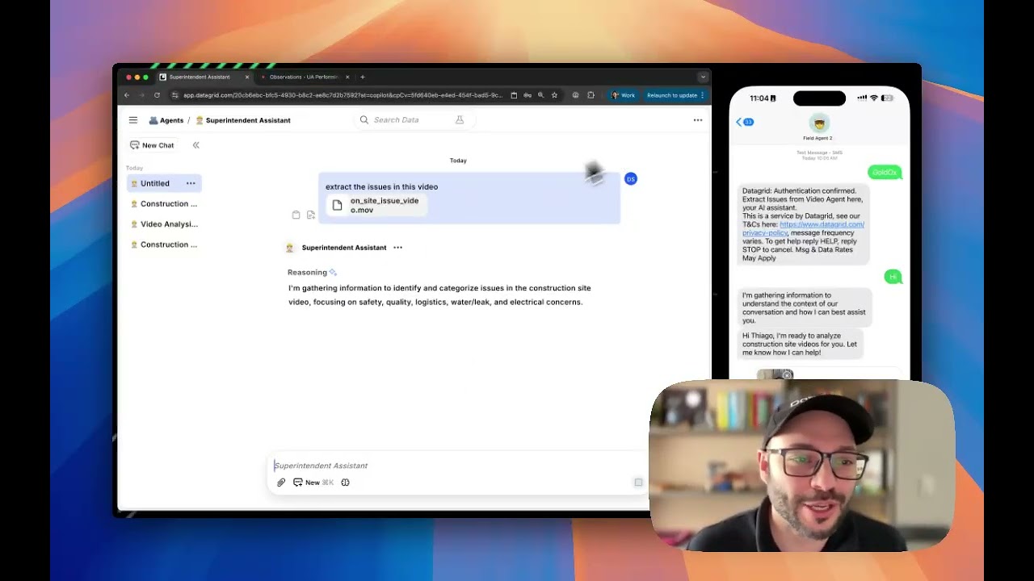The width and height of the screenshot is (1034, 581).
Task: Go back in browser
Action: 127,95
